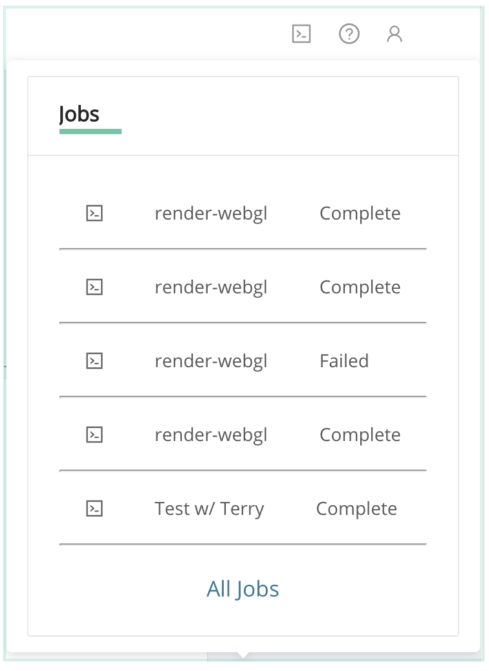Click the Failed status label

coord(344,361)
